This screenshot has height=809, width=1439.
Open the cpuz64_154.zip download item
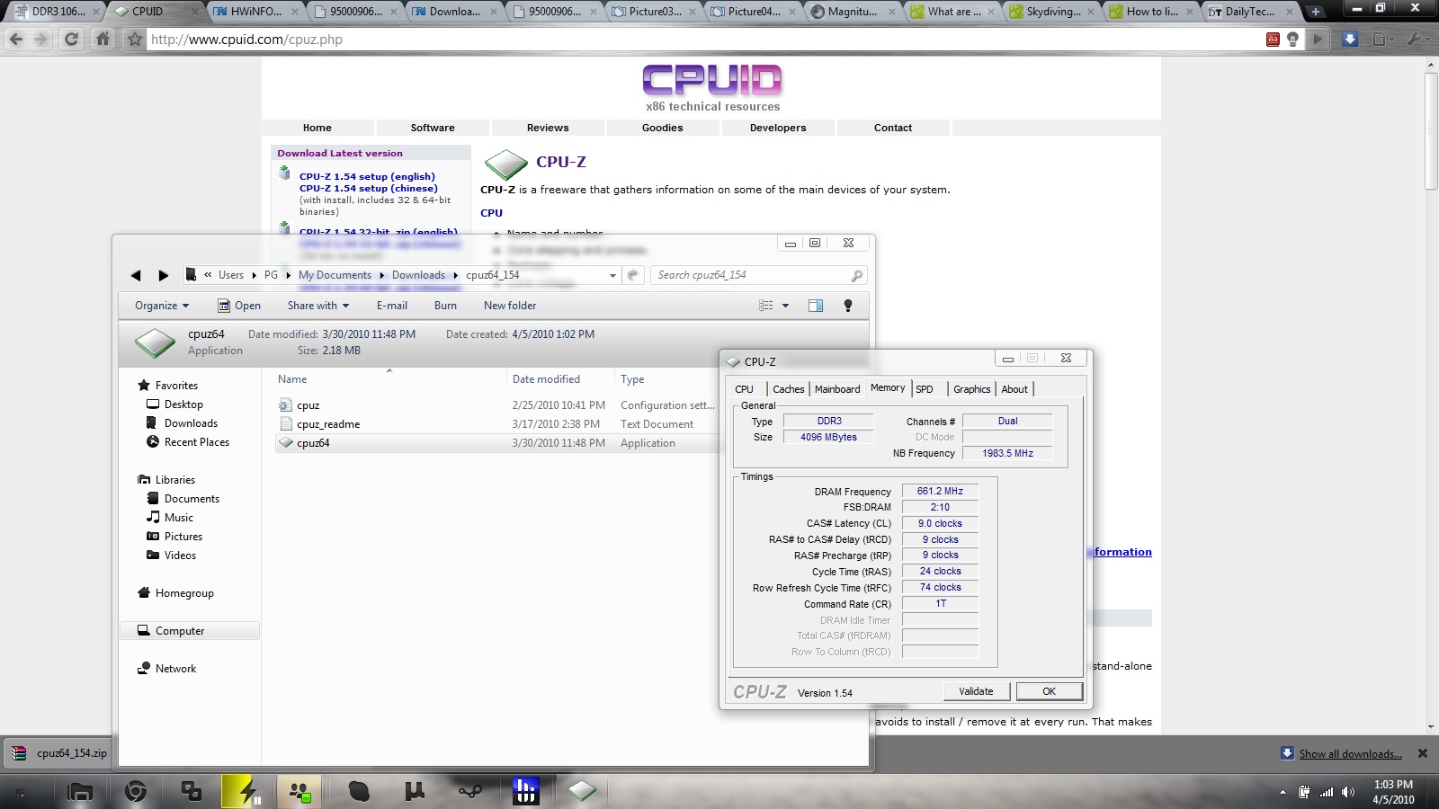tap(58, 753)
